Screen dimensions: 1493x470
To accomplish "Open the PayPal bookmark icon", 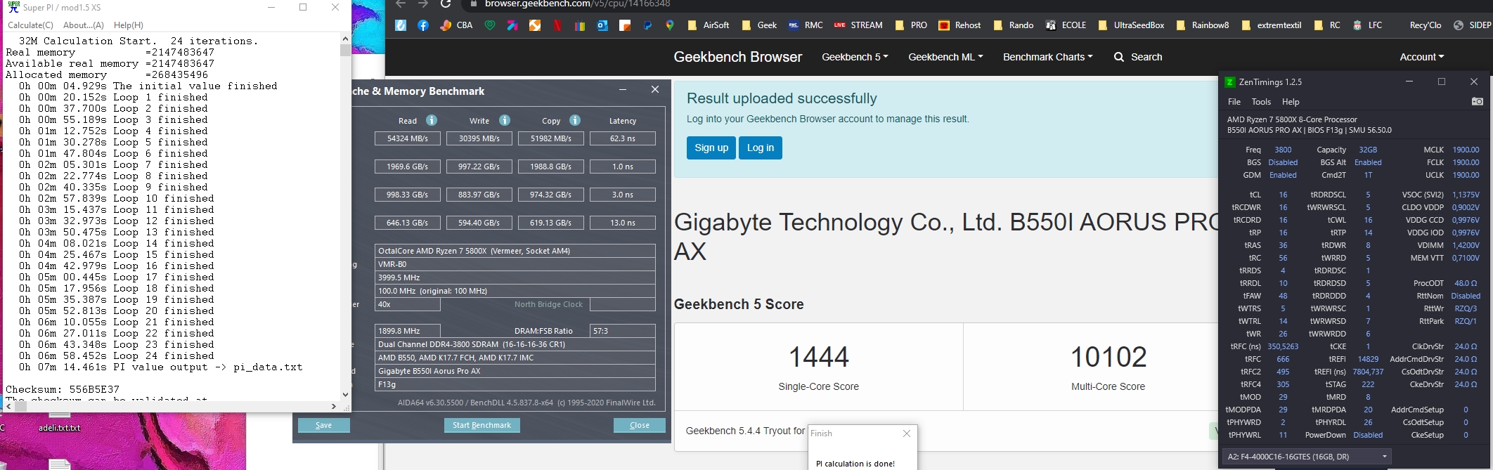I will pos(647,25).
